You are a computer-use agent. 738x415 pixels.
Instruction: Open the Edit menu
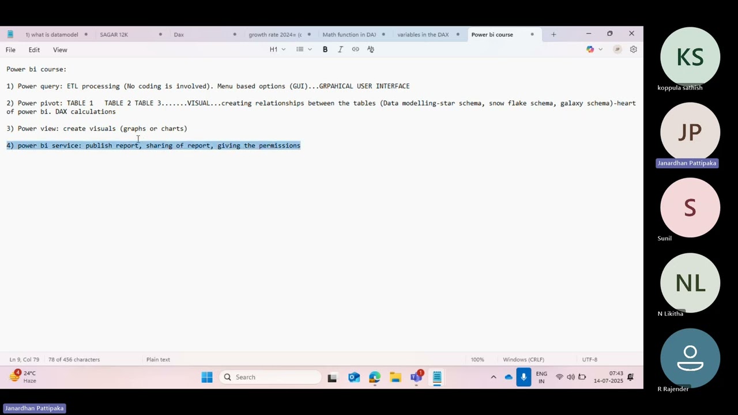click(34, 50)
